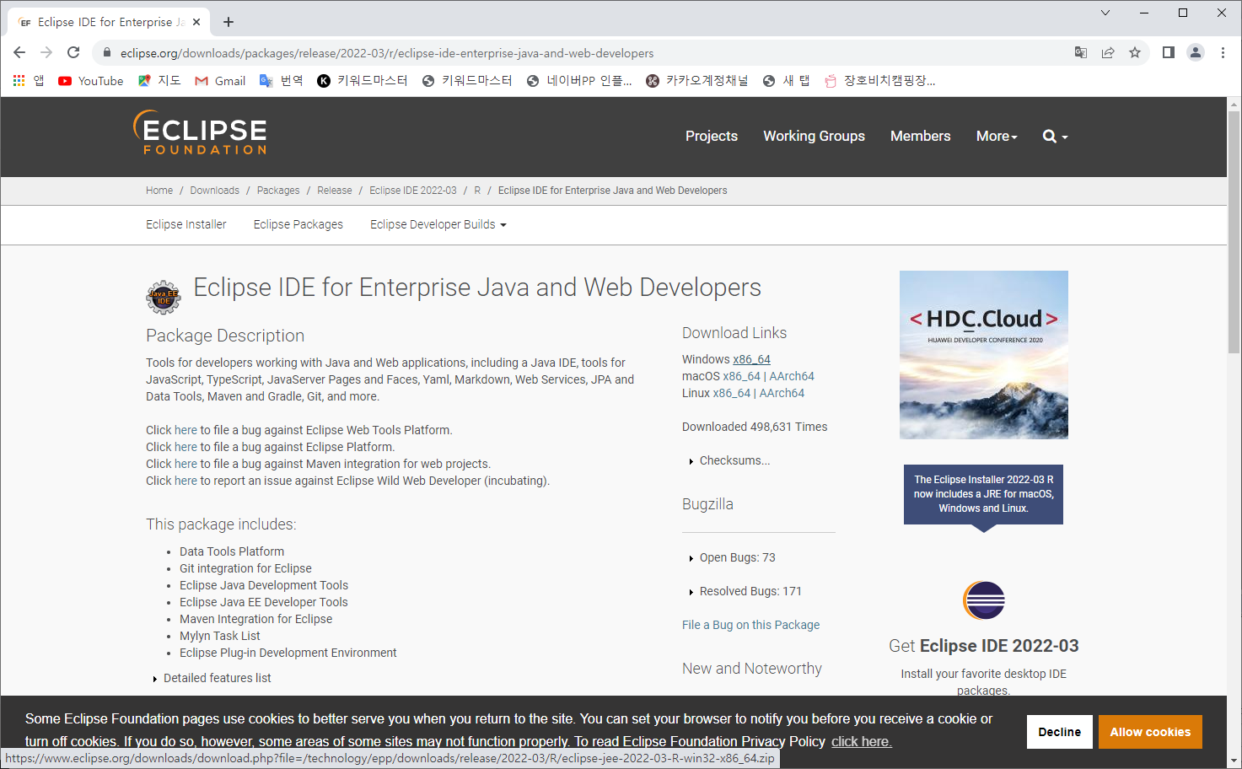Click the Downloads breadcrumb
Screen dimensions: 1242x769
point(215,191)
